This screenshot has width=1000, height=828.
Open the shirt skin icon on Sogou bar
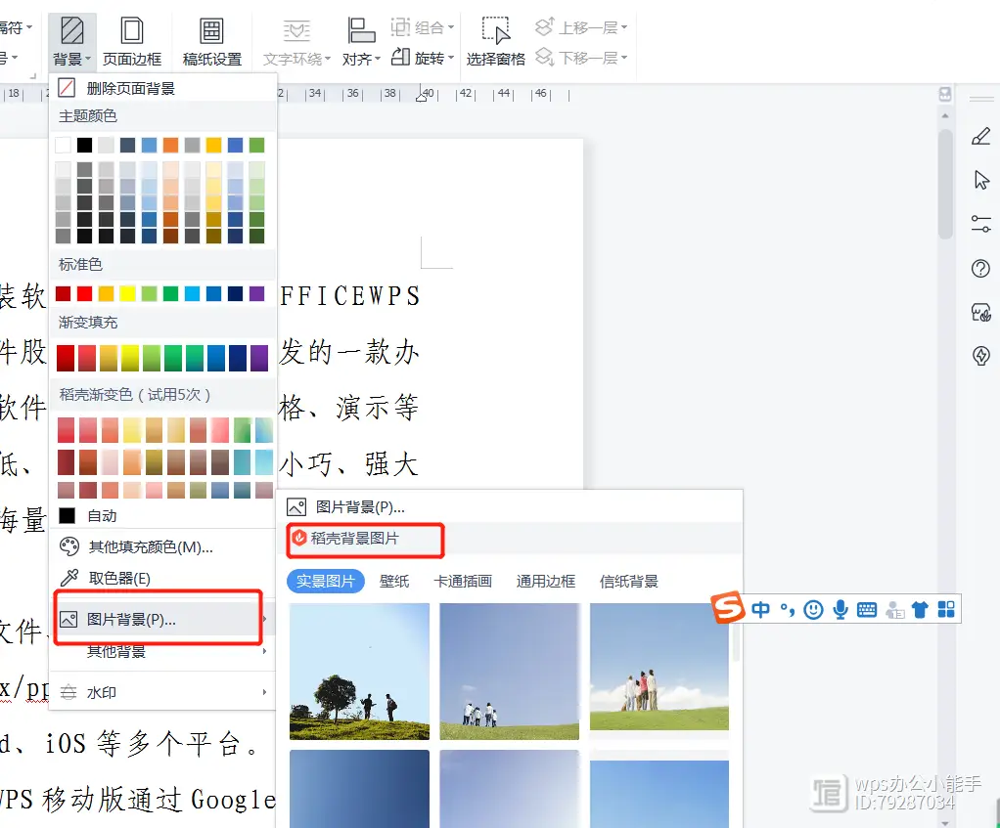click(x=920, y=610)
